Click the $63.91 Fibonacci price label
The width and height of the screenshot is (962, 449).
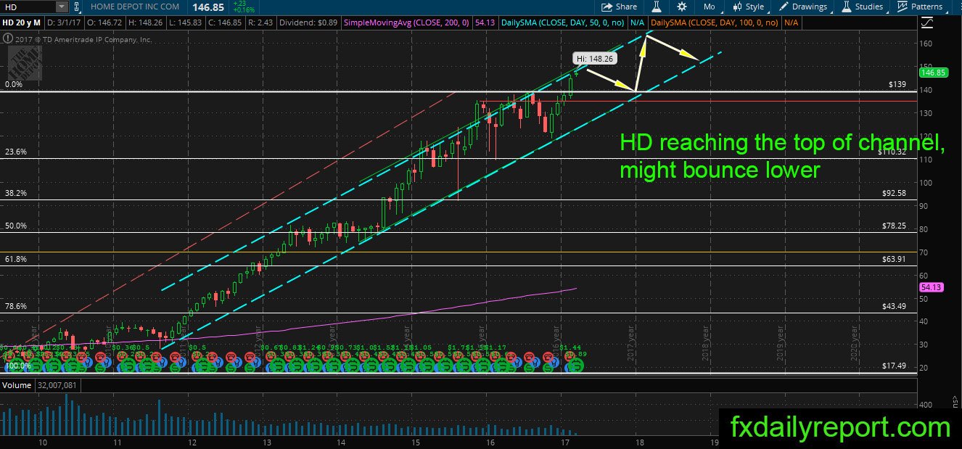point(896,259)
